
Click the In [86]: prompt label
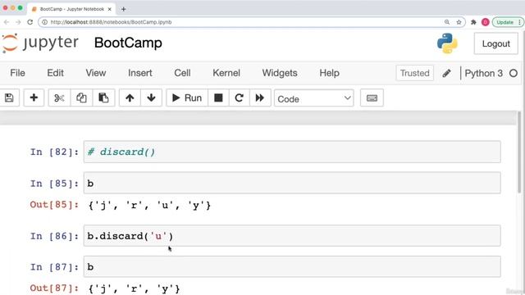[54, 236]
